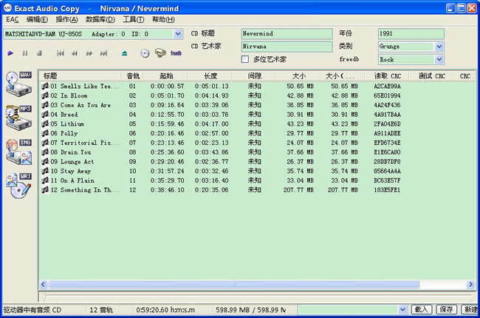Click the 保存 button
480x318 pixels.
click(446, 310)
